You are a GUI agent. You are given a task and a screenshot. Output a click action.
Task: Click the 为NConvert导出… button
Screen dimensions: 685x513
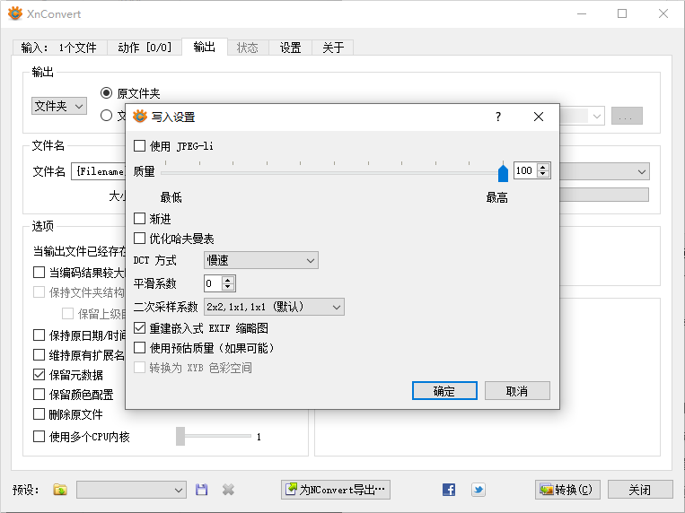tap(336, 490)
